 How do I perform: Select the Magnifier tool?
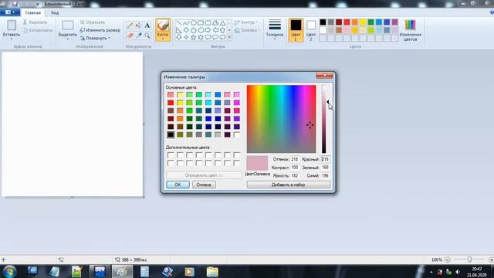(147, 36)
